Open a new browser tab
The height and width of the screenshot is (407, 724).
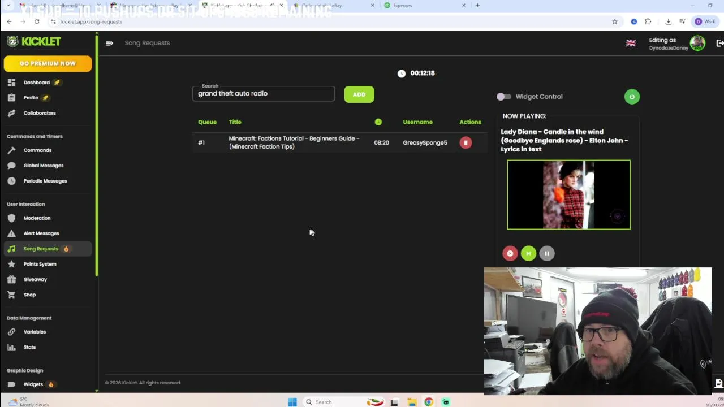click(x=477, y=6)
